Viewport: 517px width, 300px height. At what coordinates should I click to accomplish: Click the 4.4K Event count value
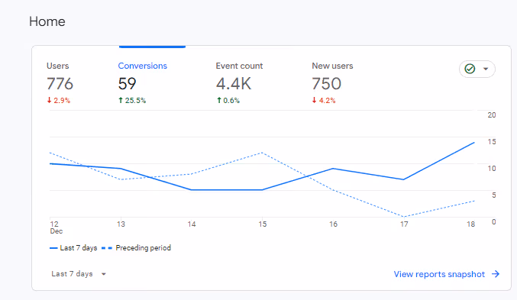pos(234,84)
